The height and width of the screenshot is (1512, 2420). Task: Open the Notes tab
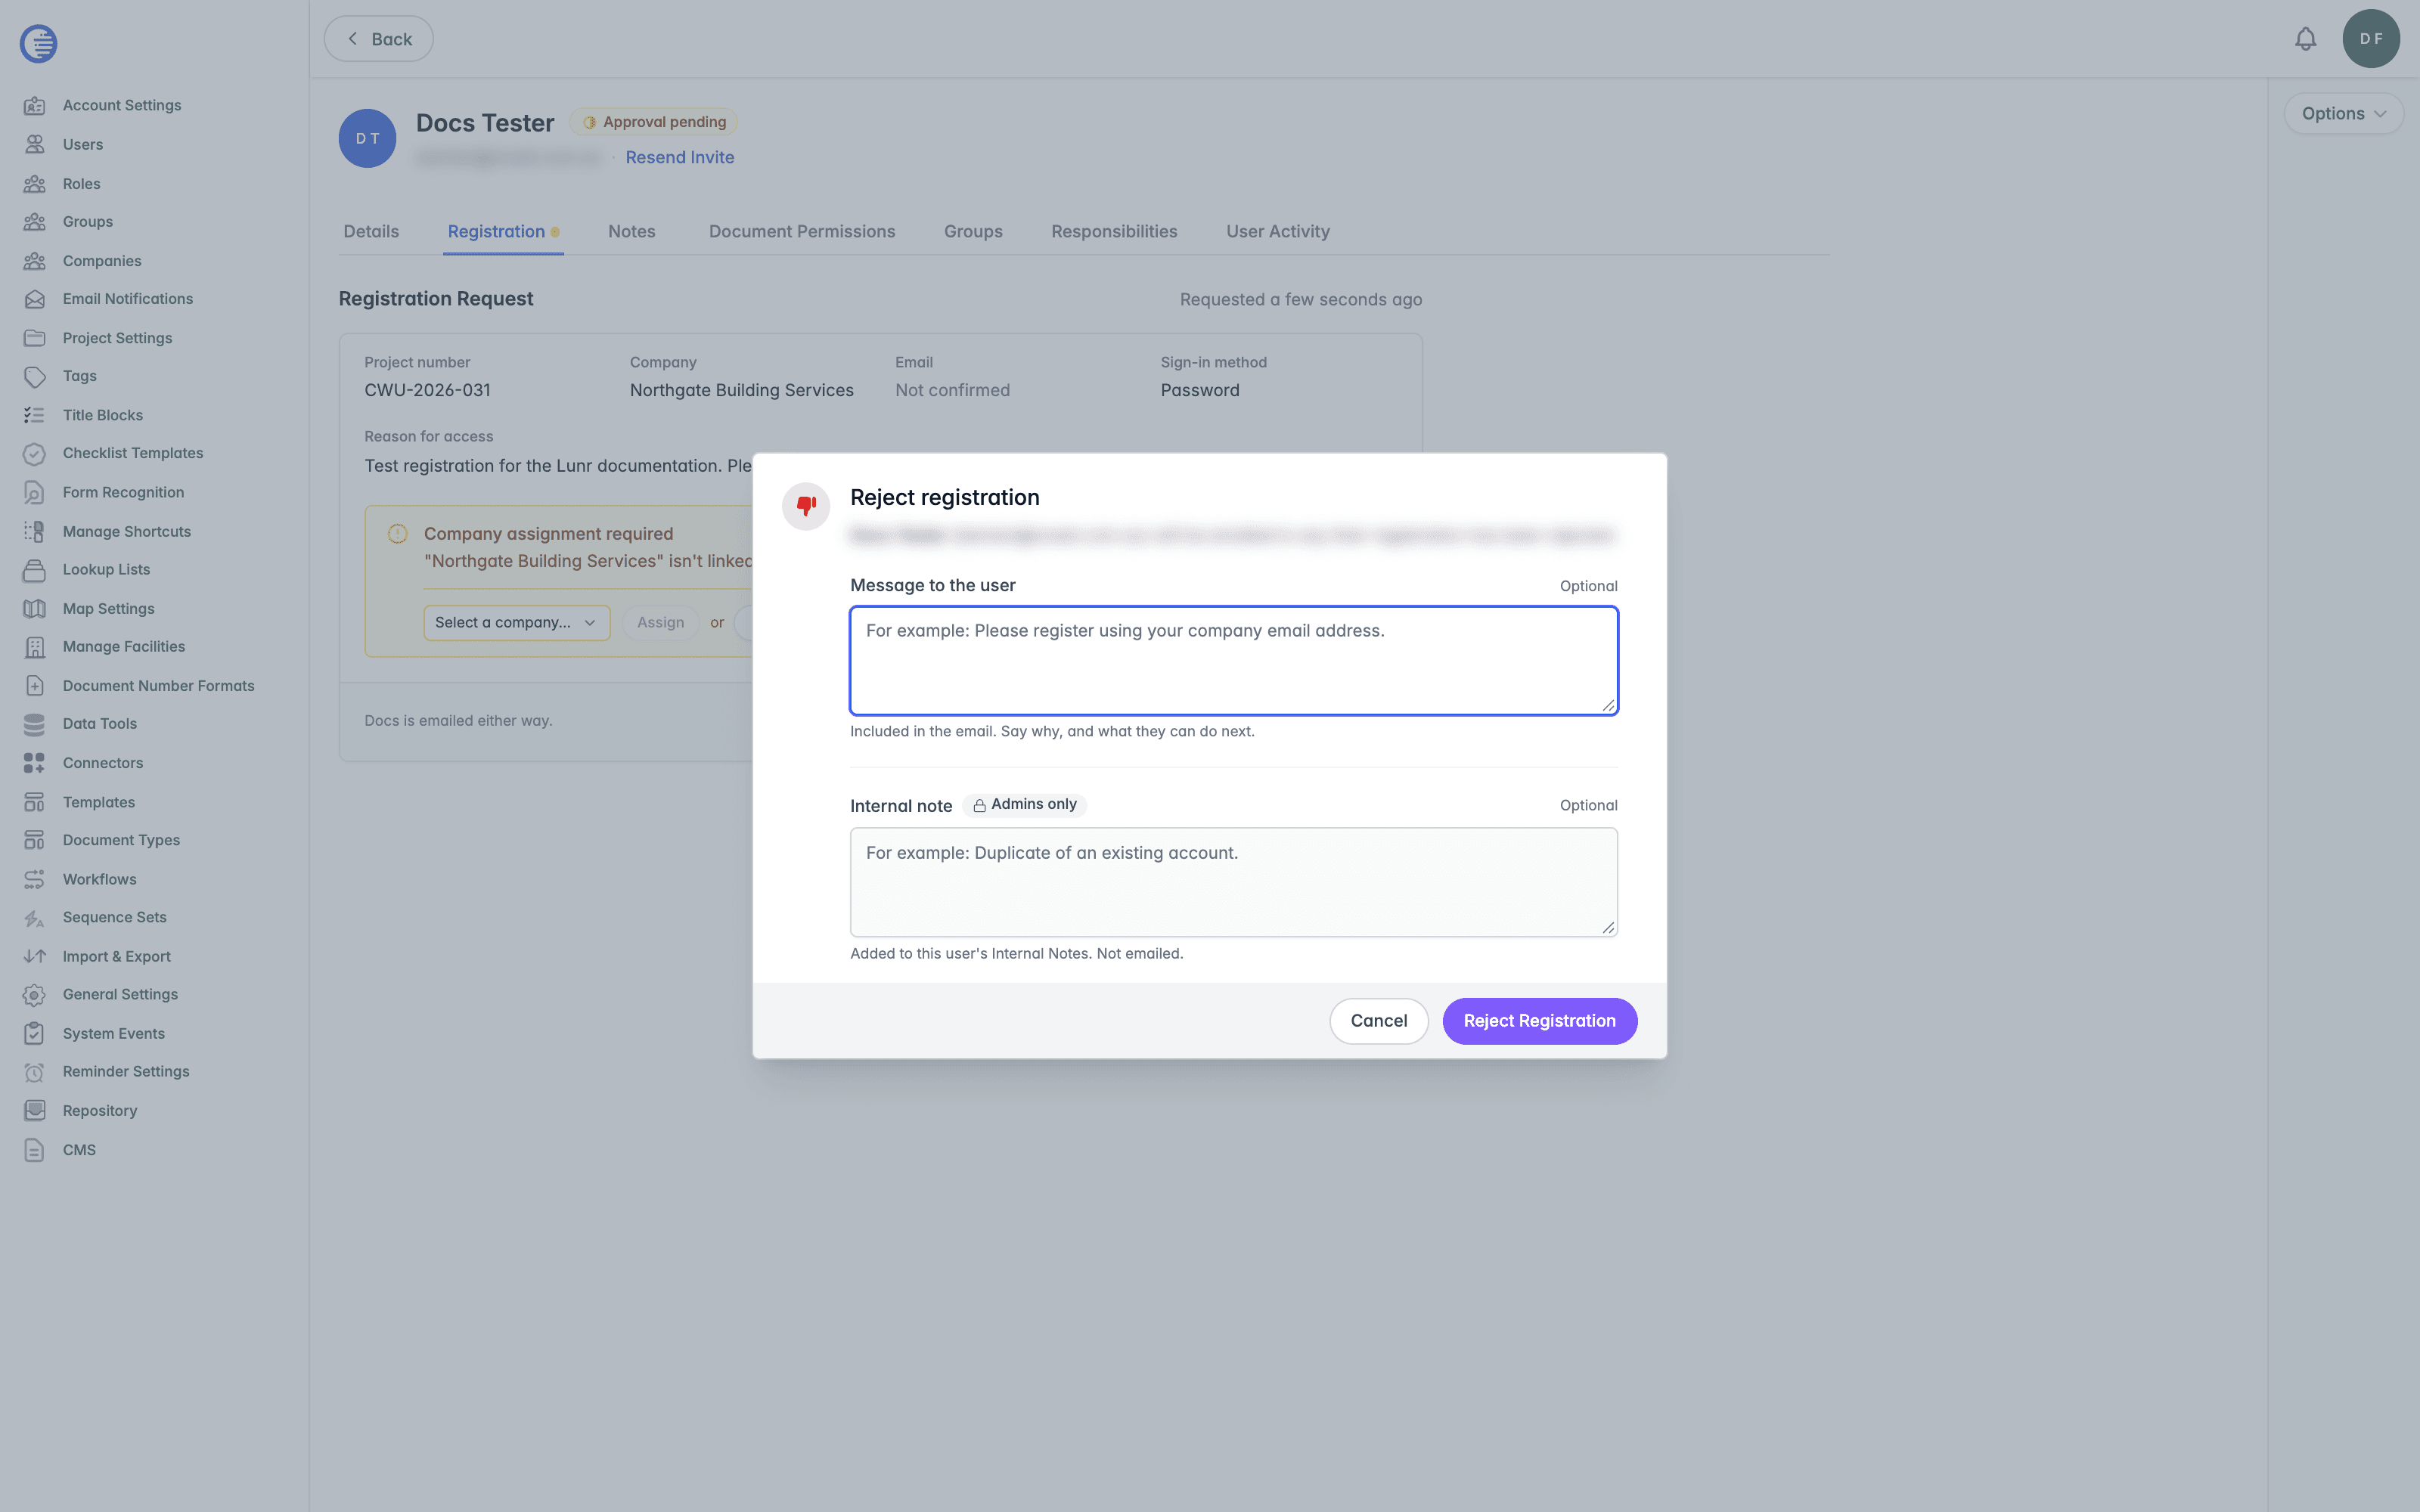632,231
